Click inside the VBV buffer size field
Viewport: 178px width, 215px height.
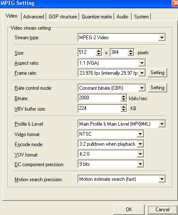99,108
